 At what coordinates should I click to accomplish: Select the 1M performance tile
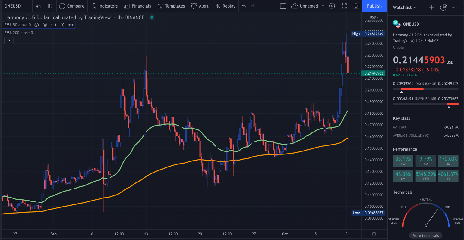[x=426, y=161]
